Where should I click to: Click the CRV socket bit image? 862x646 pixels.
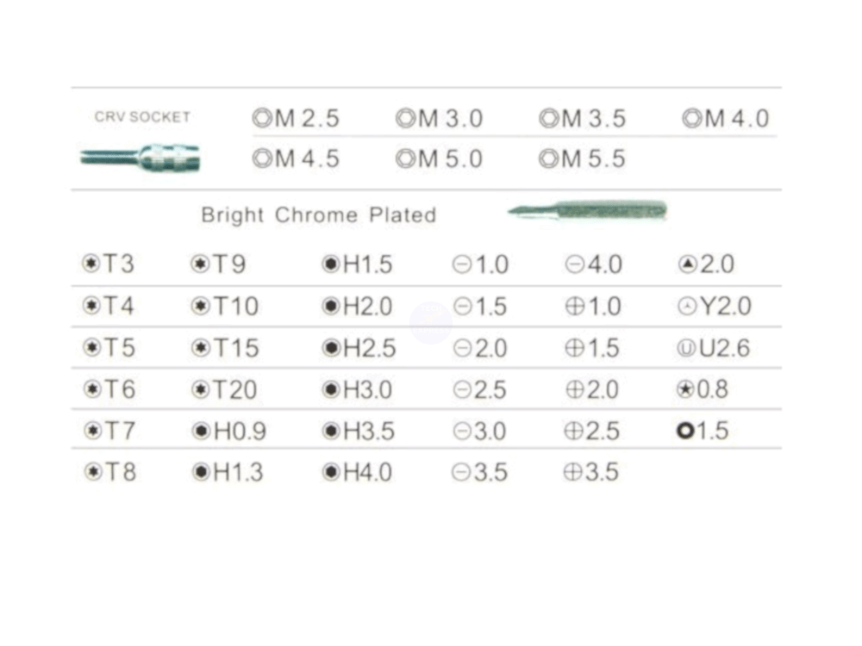coord(141,158)
